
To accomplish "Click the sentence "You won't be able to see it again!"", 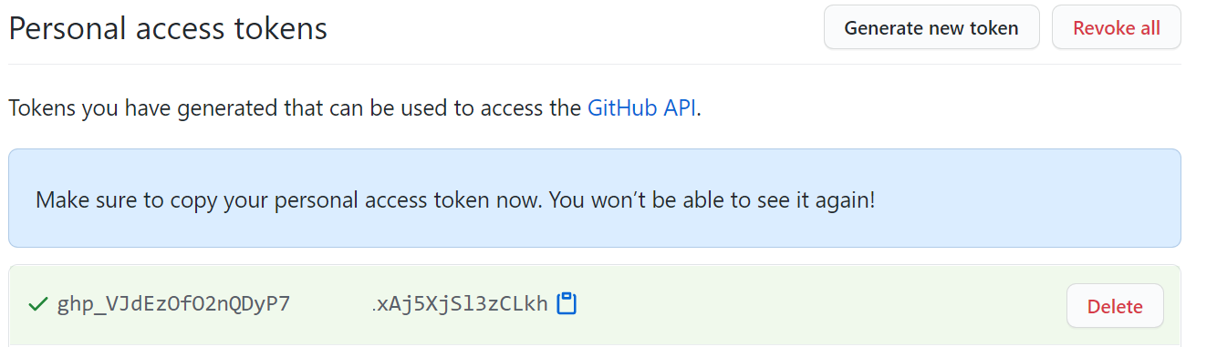I will pos(713,199).
